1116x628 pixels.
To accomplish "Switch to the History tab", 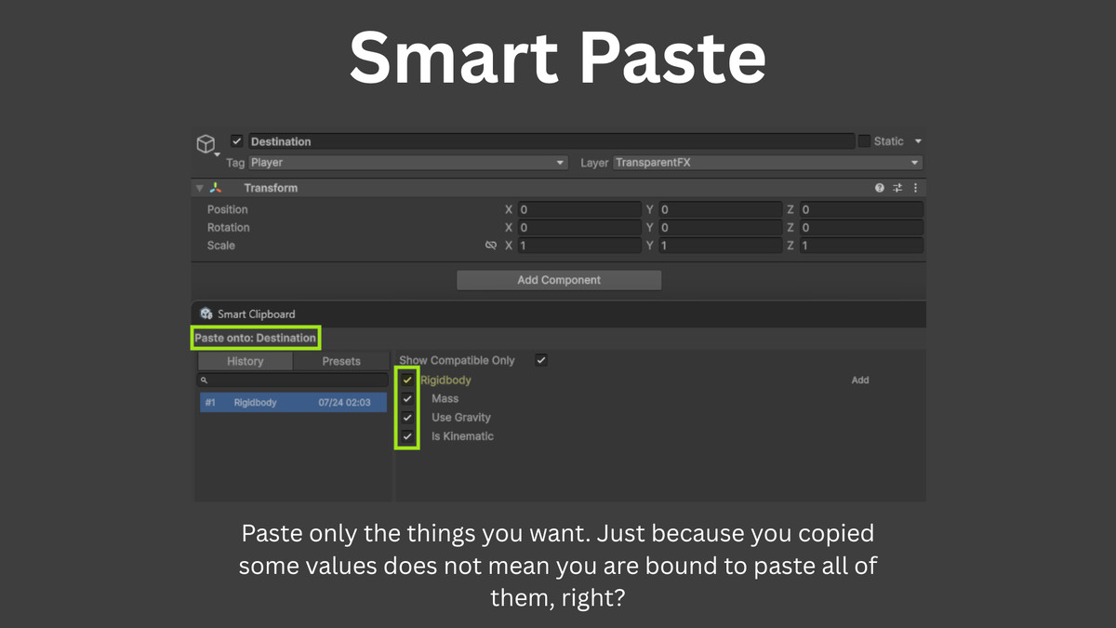I will 245,361.
